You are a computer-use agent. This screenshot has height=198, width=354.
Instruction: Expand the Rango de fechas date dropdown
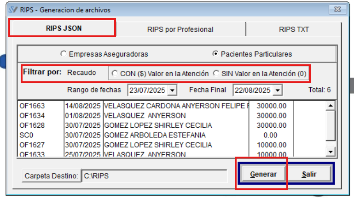click(172, 90)
